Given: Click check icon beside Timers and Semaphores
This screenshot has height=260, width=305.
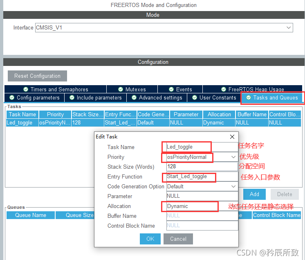Looking at the screenshot, I should [26, 89].
